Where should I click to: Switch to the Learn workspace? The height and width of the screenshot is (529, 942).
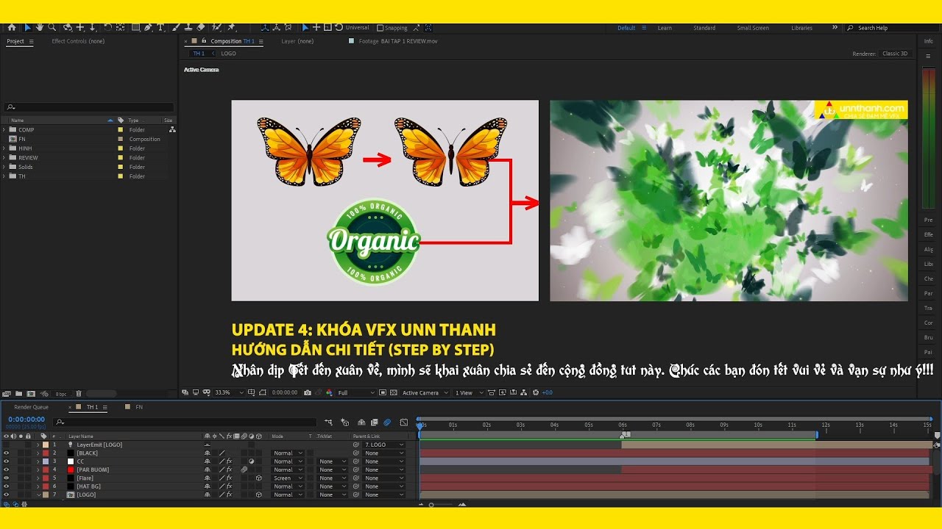(665, 28)
